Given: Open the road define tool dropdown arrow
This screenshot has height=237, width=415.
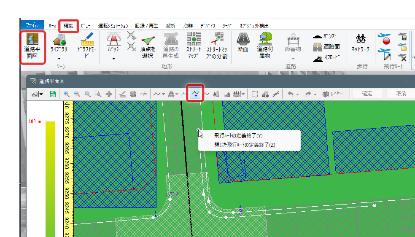Looking at the screenshot, I should click(163, 94).
